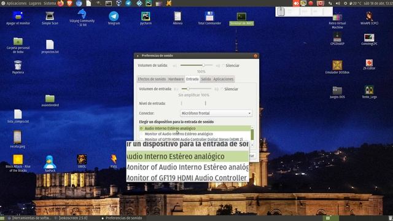Select Monitor of Audio Interno Estéreo analógico

click(x=195, y=134)
